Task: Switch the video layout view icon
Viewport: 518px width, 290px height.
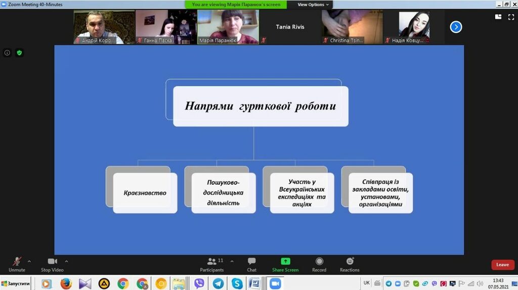Action: coord(498,17)
